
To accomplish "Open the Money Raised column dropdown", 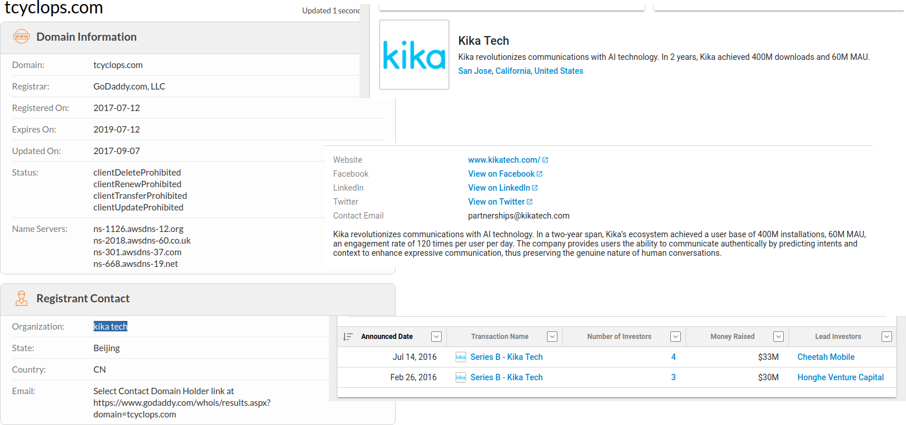I will coord(779,337).
